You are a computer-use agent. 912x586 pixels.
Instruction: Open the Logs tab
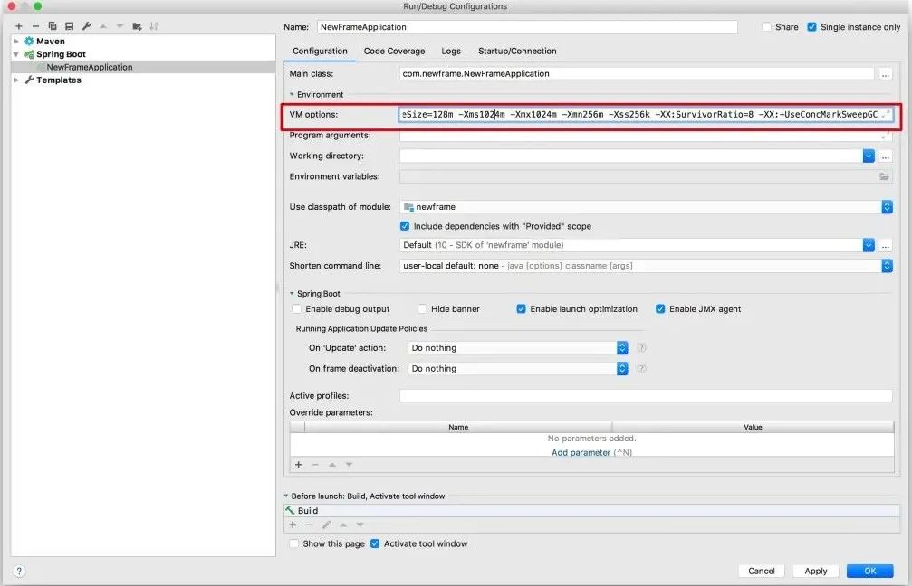tap(451, 52)
